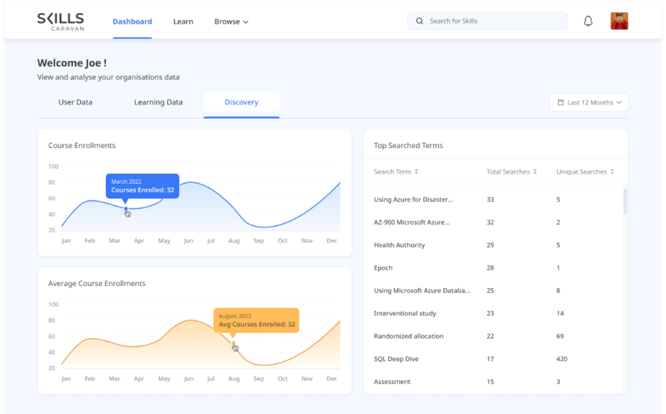Screen dimensions: 666x414
Task: Click March 2022 point on enrollments chart
Action: (126, 208)
